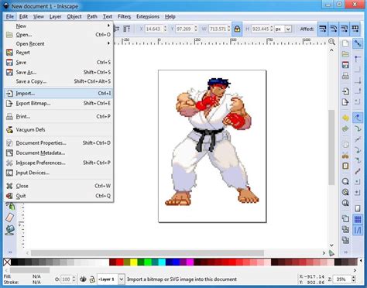Choose Save As… from File menu
This screenshot has width=367, height=288.
click(x=59, y=72)
